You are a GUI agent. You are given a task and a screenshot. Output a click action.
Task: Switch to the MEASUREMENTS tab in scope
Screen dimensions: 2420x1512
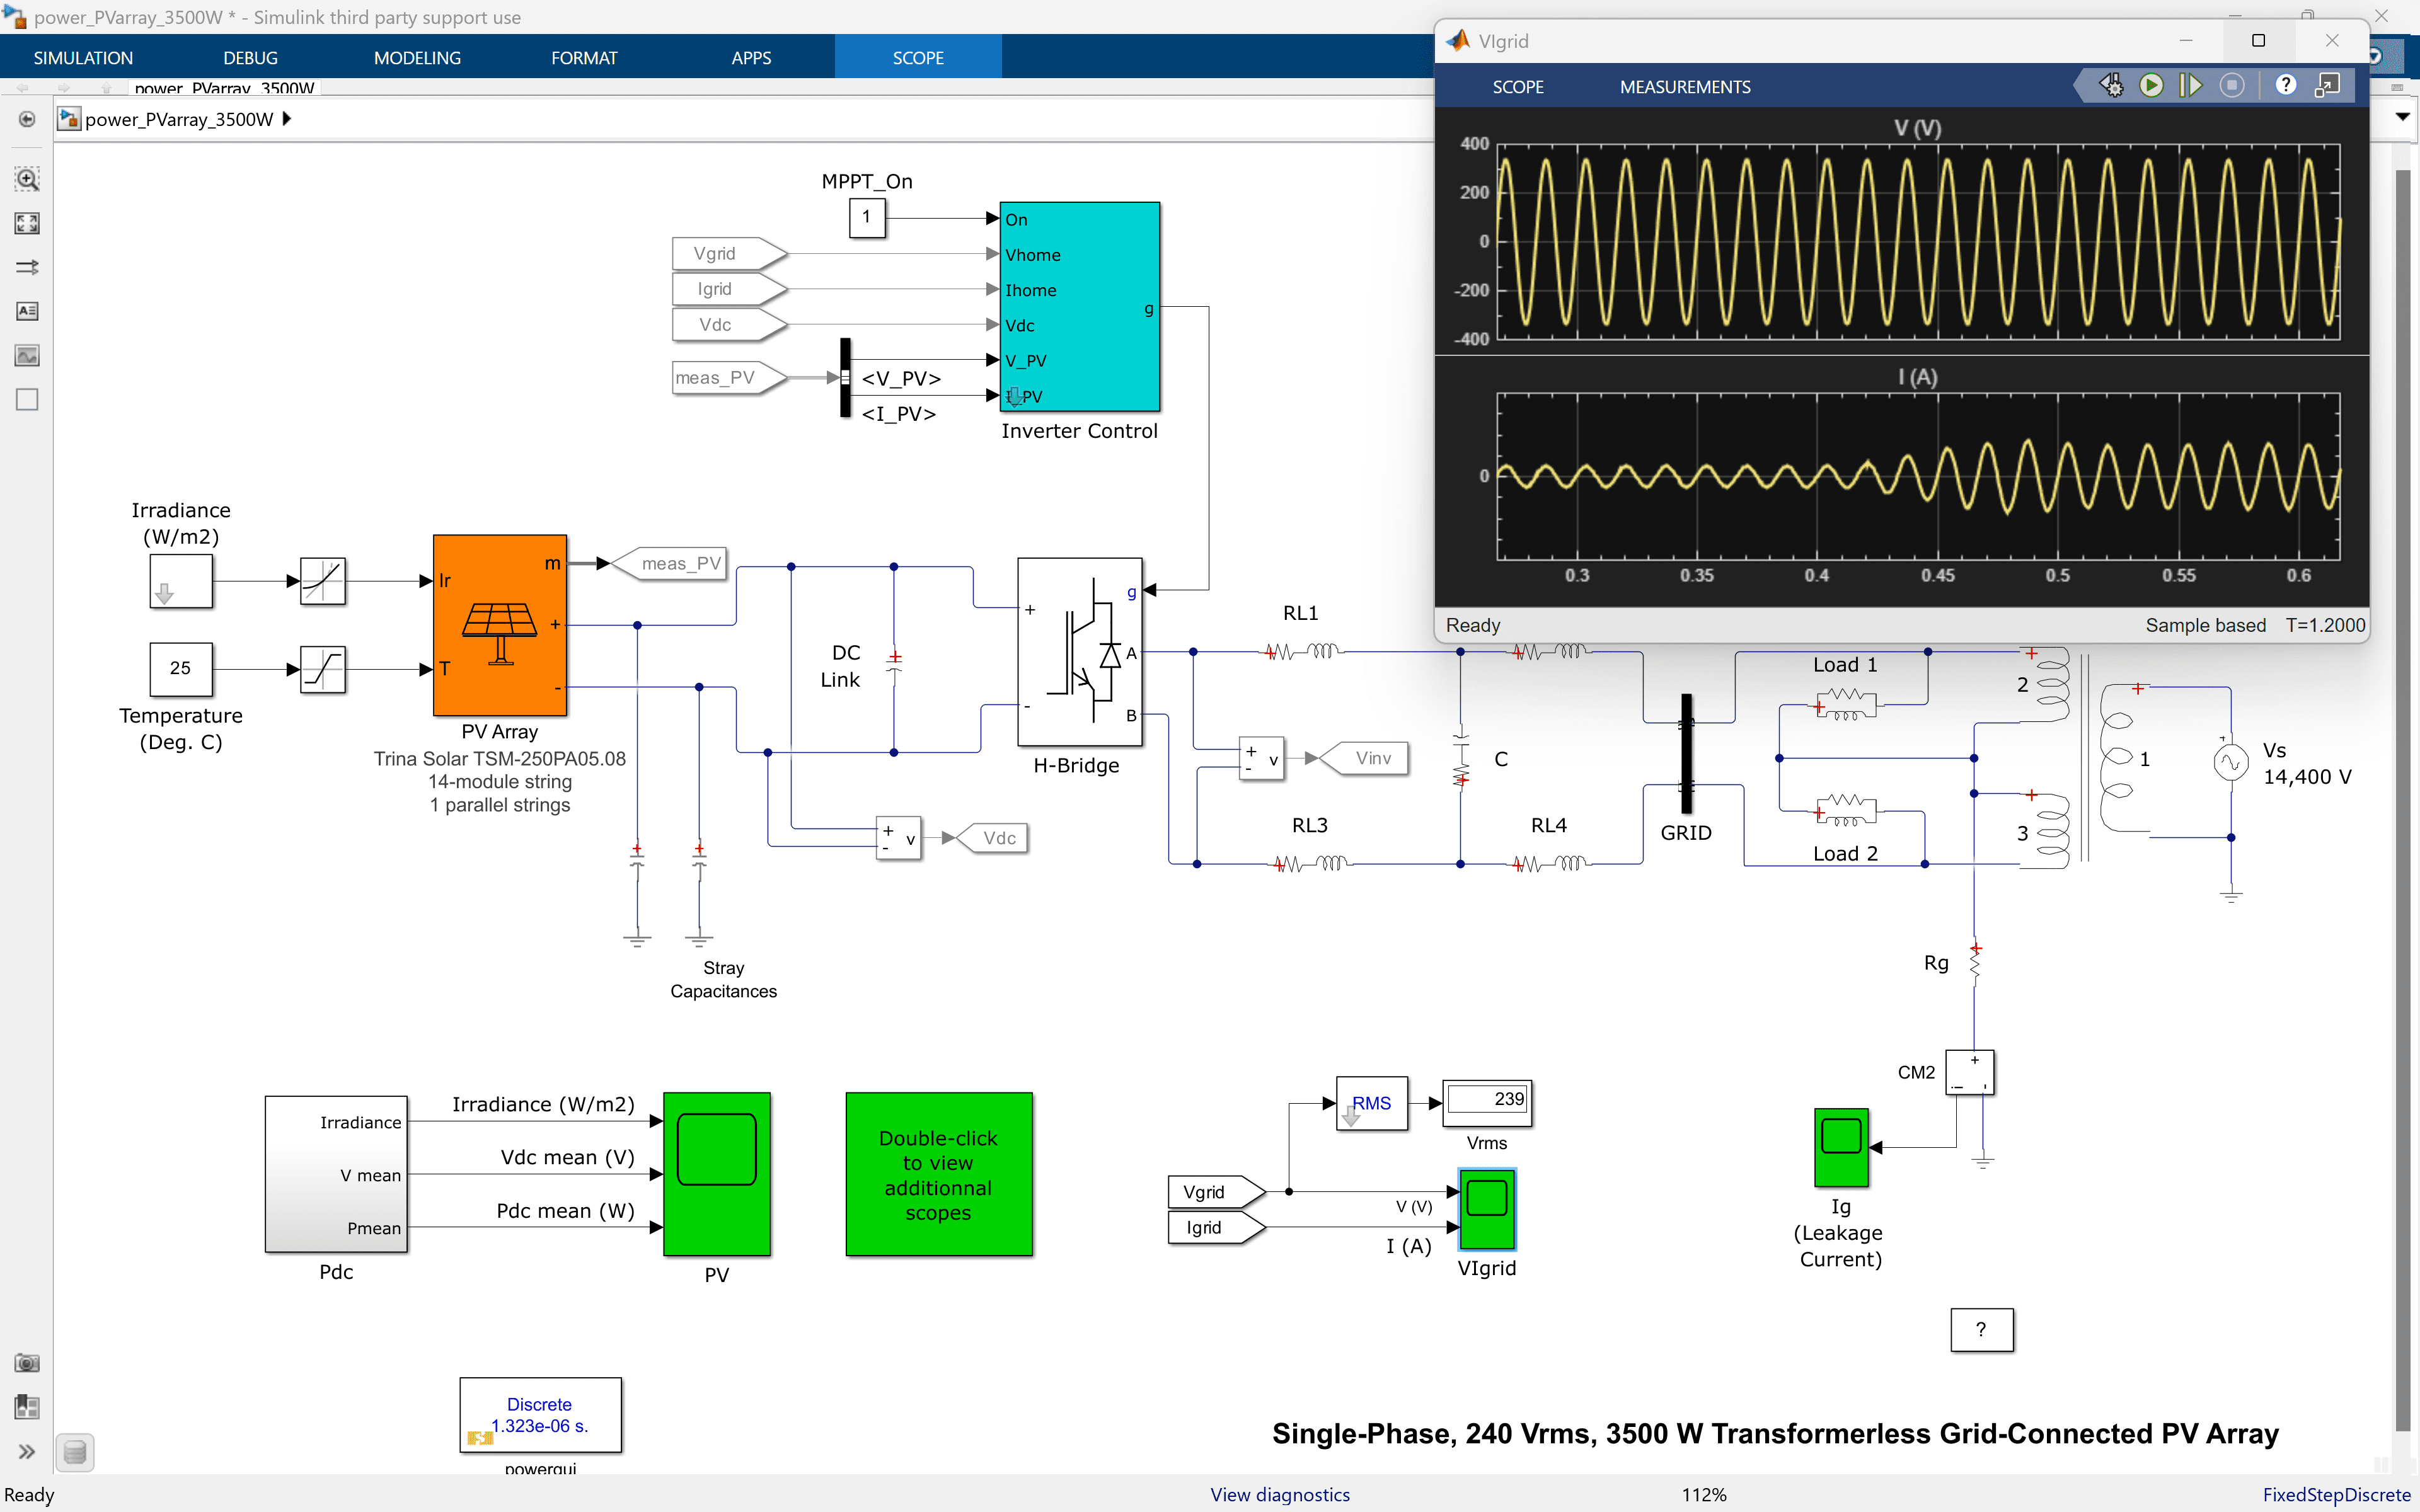point(1684,87)
